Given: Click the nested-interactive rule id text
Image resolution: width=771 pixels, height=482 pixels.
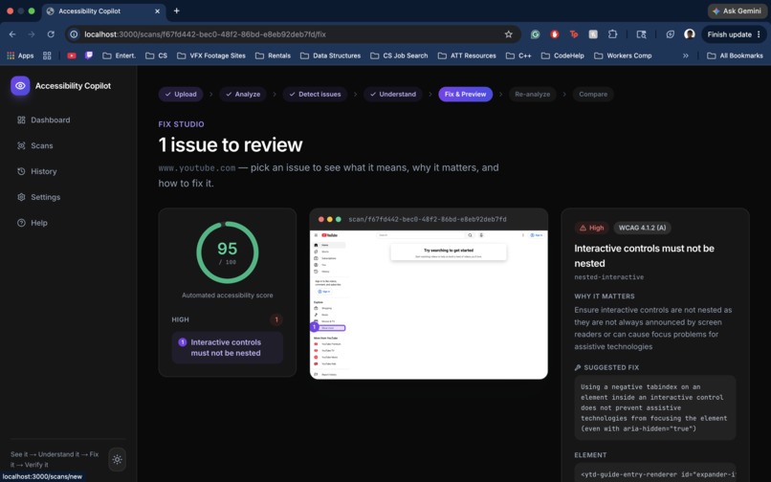Looking at the screenshot, I should (x=608, y=277).
